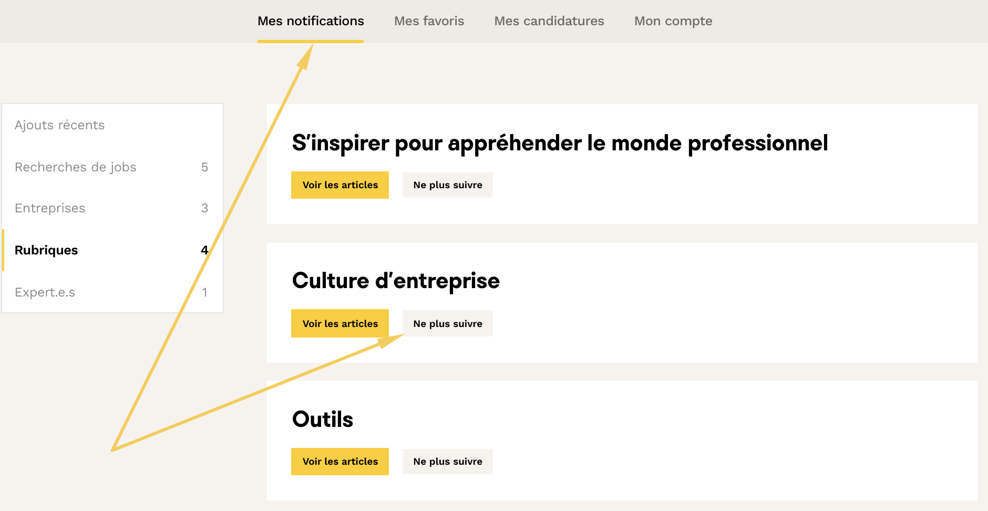The image size is (988, 511).
Task: Select the Mes notifications tab
Action: 311,21
